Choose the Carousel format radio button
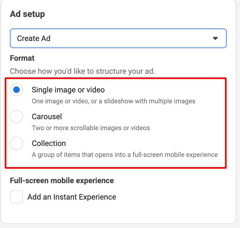 [16, 116]
